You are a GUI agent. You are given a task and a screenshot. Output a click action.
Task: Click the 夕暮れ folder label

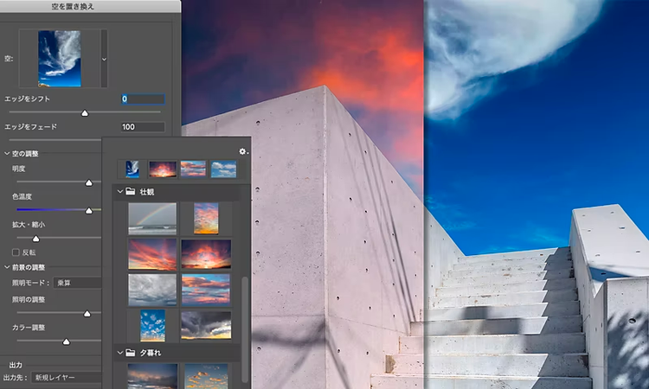pos(151,353)
